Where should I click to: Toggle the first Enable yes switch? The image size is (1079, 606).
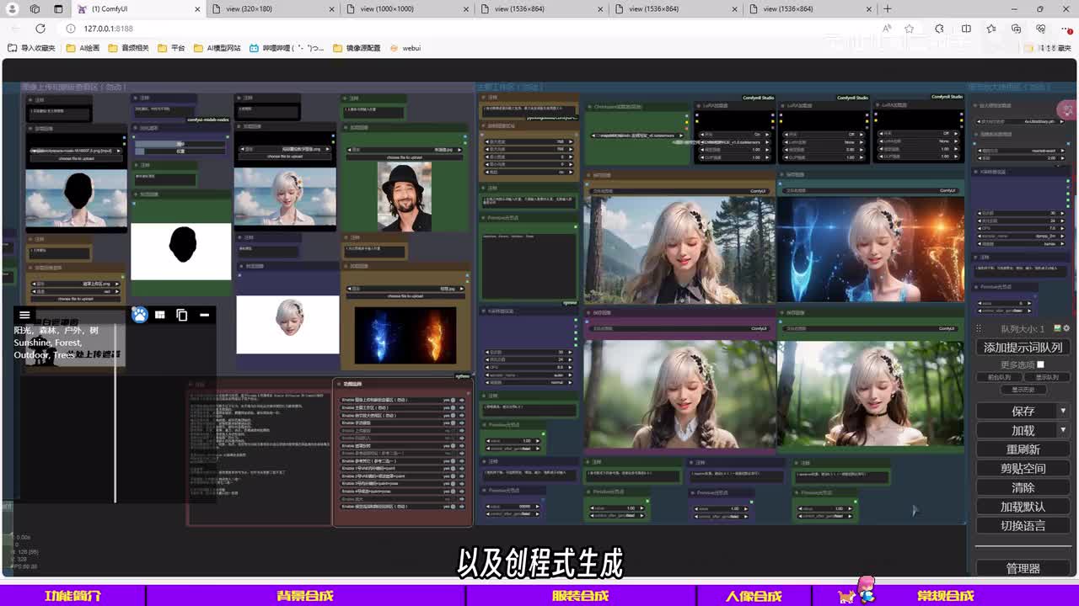point(453,400)
